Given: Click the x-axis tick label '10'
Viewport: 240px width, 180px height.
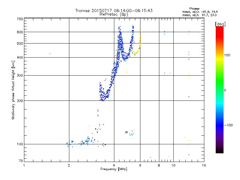Looking at the screenshot, I should [173, 165].
